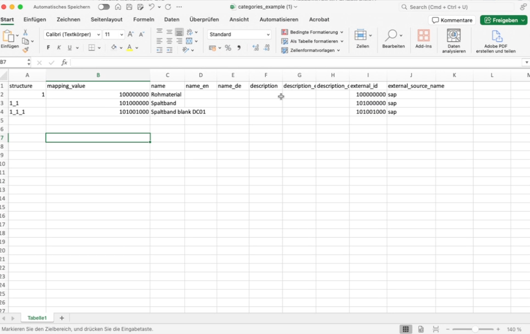Open the font size 11 dropdown
This screenshot has height=334, width=530.
(122, 35)
